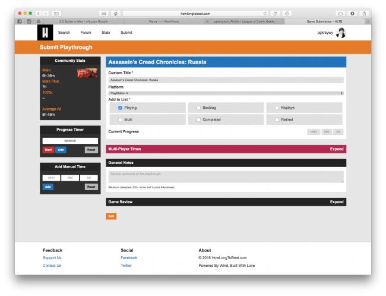Open the Stats menu item
This screenshot has height=296, width=386.
(x=106, y=33)
